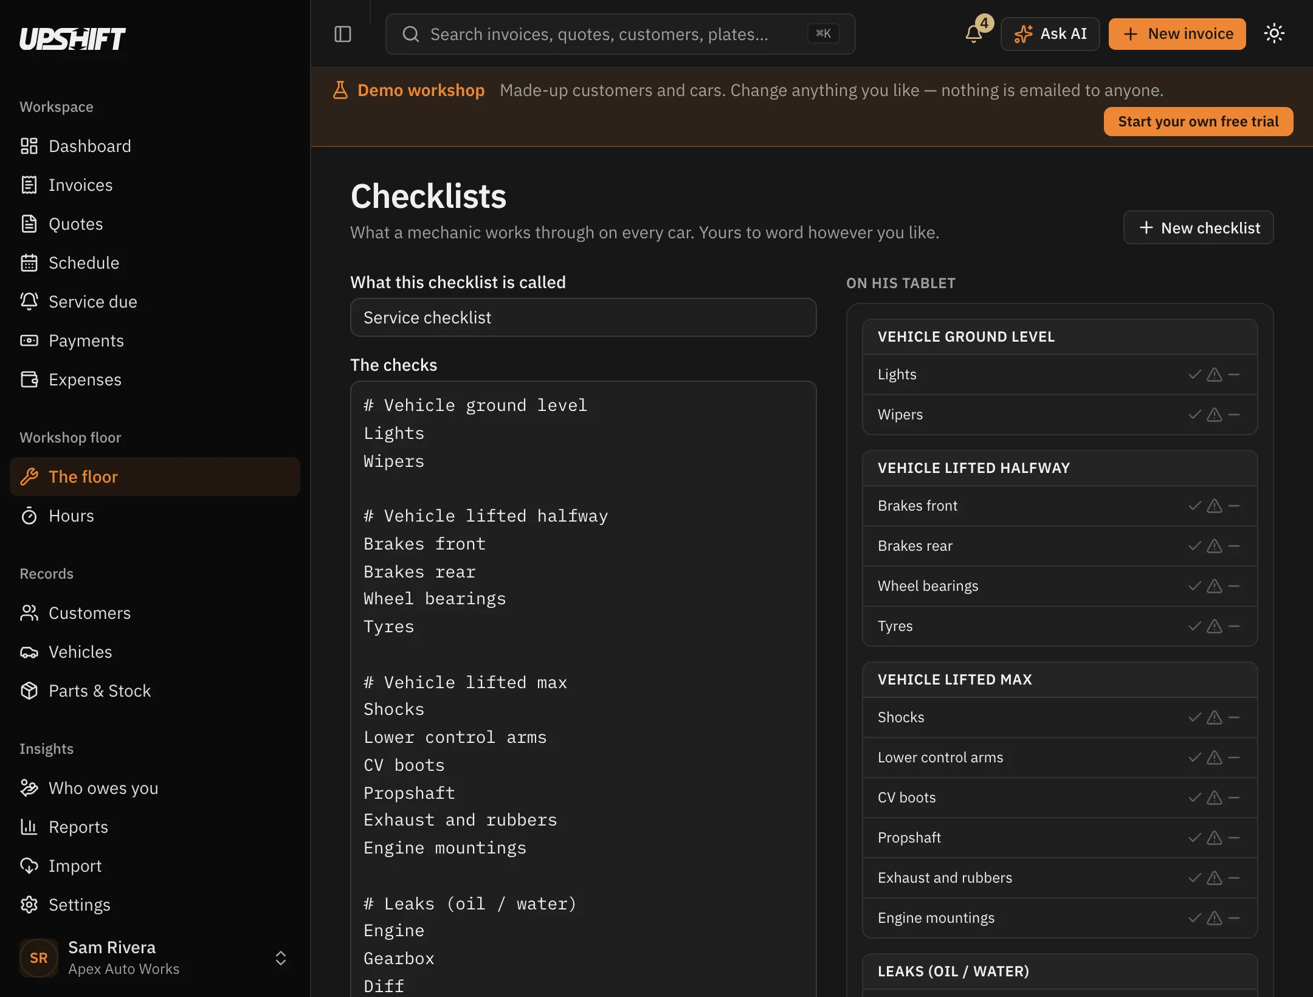Screen dimensions: 1313x997
Task: Select the Engine mountings tablet row
Action: [x=1060, y=918]
